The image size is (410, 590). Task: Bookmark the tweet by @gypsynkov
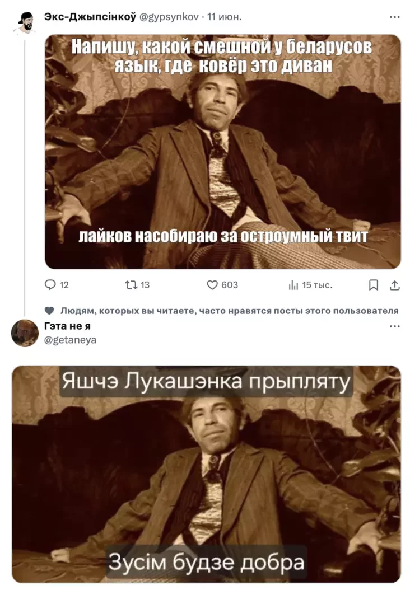(x=373, y=285)
